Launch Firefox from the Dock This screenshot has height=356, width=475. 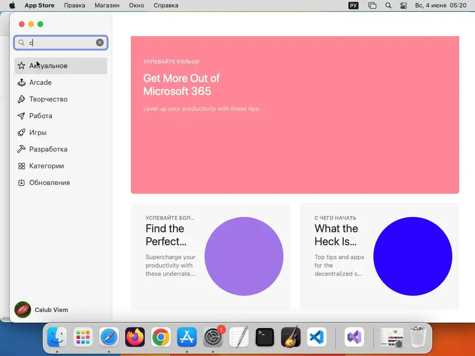[135, 337]
